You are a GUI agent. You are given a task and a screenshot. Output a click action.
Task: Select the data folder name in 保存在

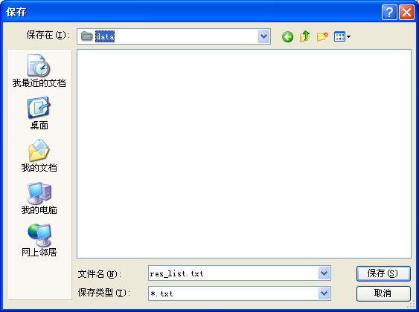105,36
